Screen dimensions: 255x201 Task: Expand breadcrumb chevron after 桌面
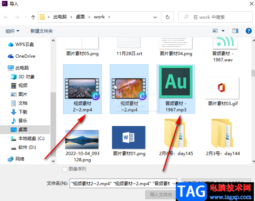point(89,17)
